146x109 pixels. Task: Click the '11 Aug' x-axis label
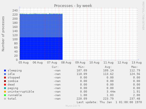[x=108, y=63]
